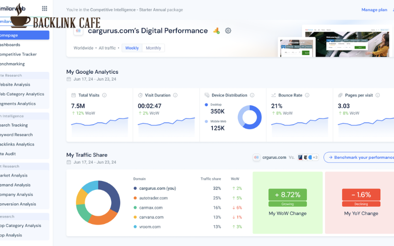This screenshot has height=246, width=394.
Task: Click the Worldwide filter label
Action: point(83,48)
